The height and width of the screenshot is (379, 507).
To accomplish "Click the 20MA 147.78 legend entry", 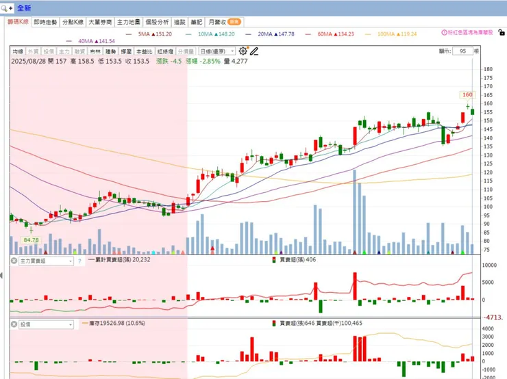I will click(270, 34).
